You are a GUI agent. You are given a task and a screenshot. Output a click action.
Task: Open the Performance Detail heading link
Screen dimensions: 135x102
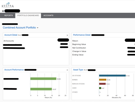pos(82,35)
